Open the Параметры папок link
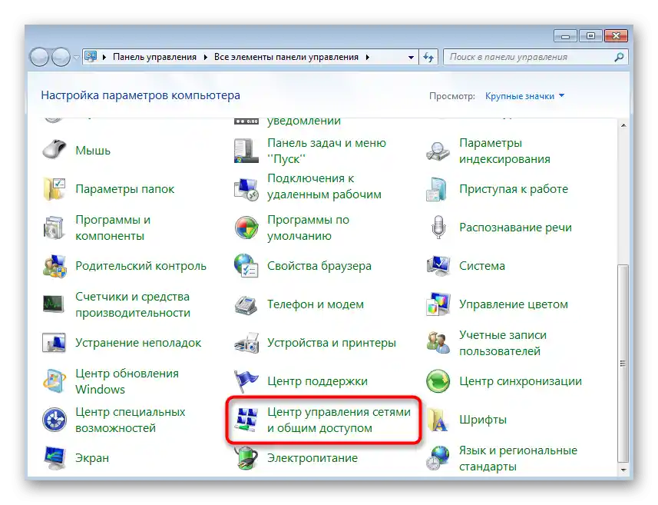658x505 pixels. click(x=124, y=189)
